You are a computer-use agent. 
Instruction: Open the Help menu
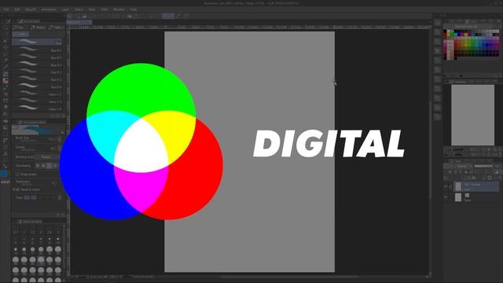coord(134,9)
